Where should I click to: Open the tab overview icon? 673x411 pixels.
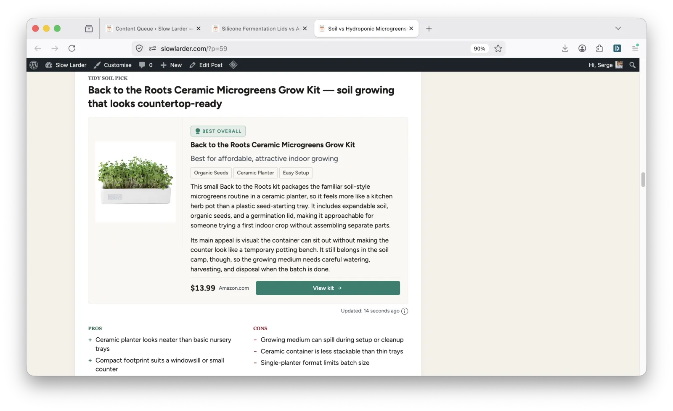[89, 29]
